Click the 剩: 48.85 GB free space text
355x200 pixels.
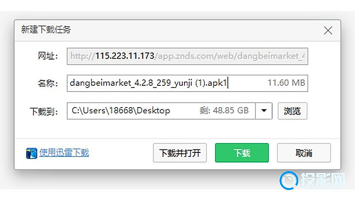[x=224, y=110]
